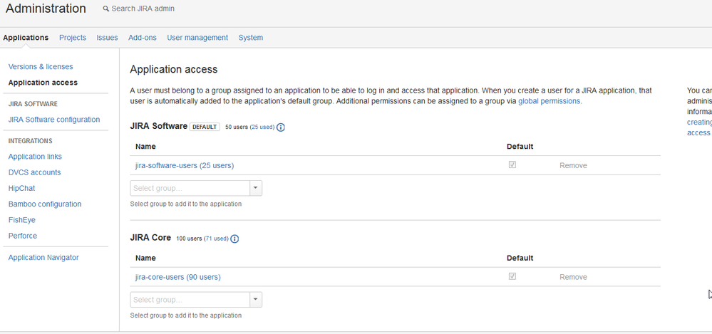Click the INTEGRATIONS sidebar heading
Viewport: 712px width, 334px height.
point(31,141)
